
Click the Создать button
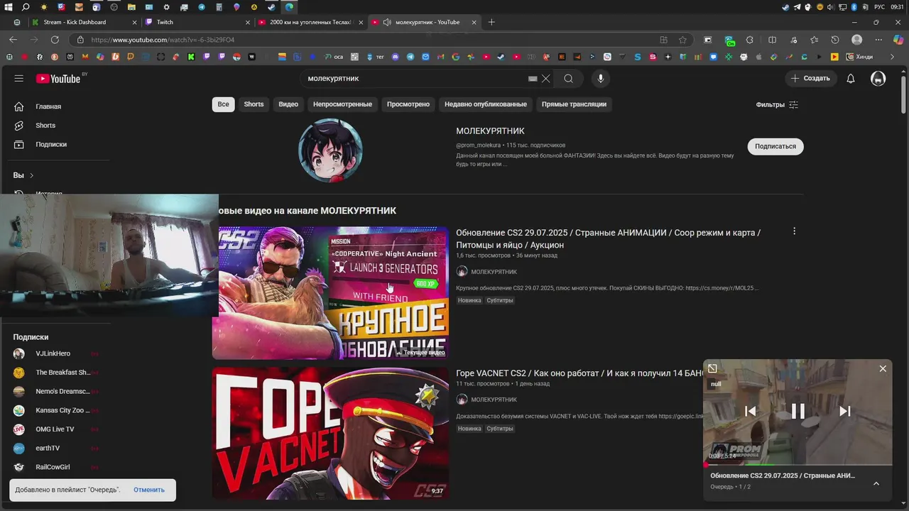point(810,79)
